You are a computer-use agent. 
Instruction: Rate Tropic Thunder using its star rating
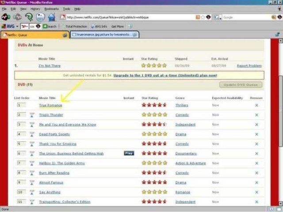pyautogui.click(x=153, y=115)
